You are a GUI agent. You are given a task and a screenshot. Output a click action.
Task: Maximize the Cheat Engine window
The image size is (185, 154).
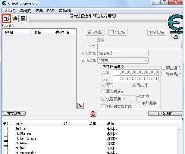tap(165, 2)
